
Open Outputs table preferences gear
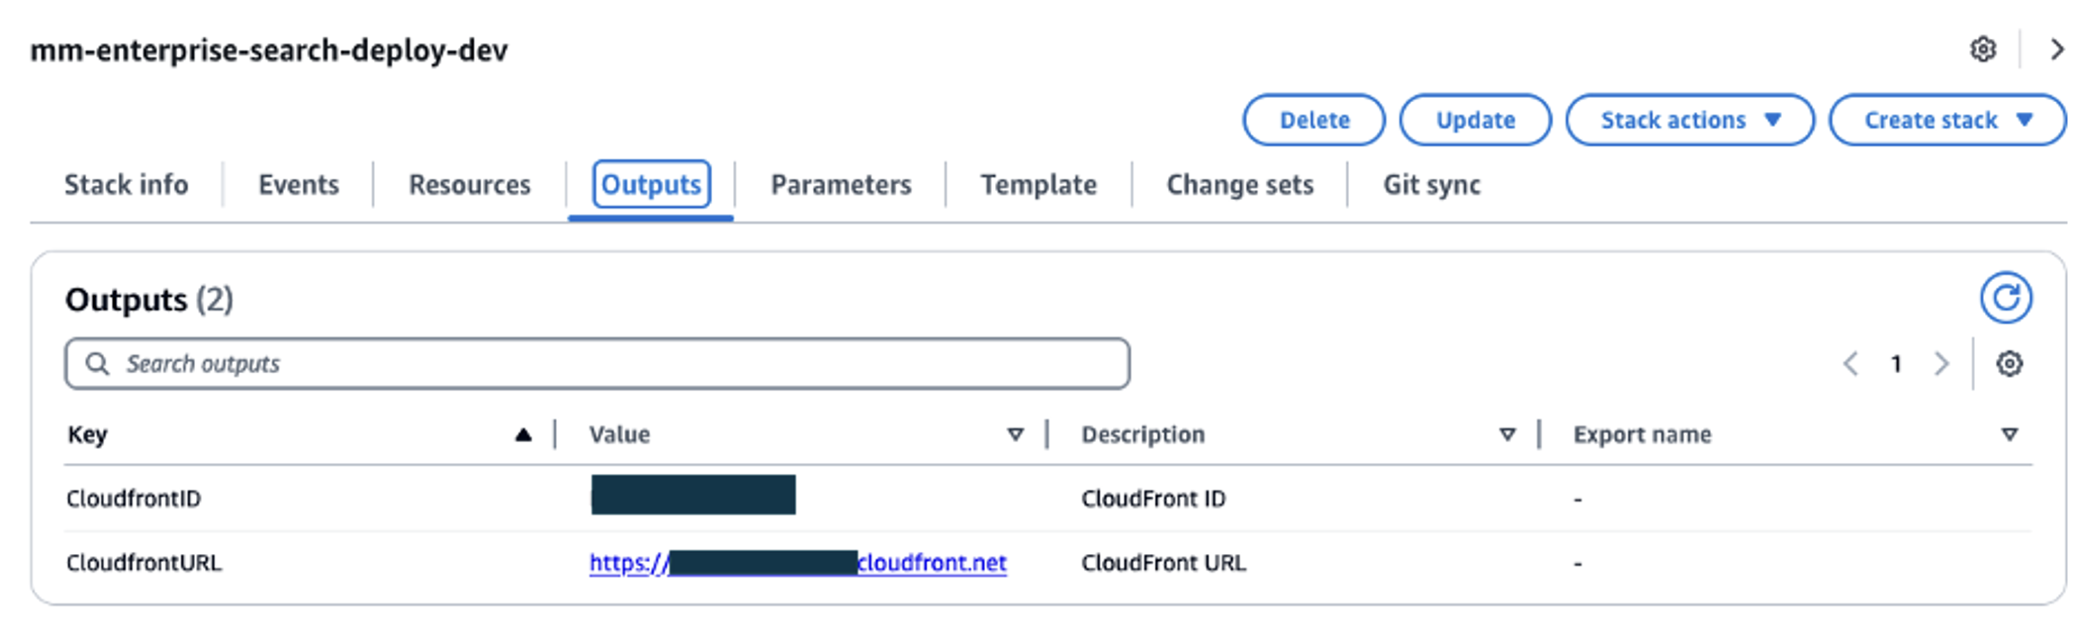click(2009, 363)
